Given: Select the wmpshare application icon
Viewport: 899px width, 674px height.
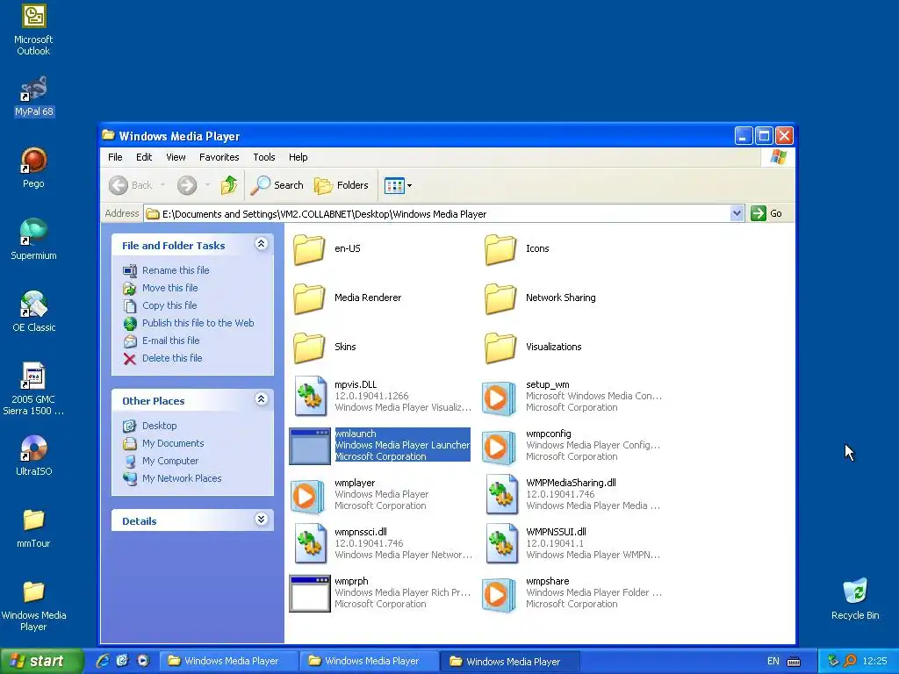Looking at the screenshot, I should [x=499, y=594].
